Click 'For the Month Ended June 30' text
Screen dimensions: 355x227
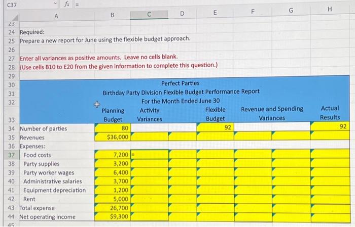click(181, 101)
